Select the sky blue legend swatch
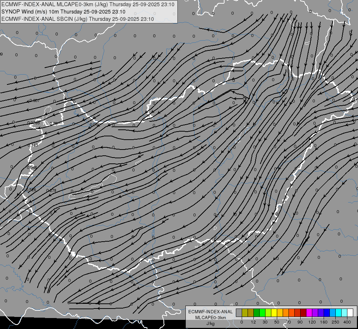 pos(333,313)
